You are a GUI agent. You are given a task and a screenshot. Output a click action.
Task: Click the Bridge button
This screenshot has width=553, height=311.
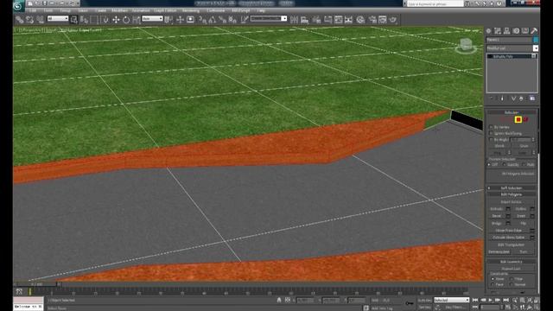point(497,223)
